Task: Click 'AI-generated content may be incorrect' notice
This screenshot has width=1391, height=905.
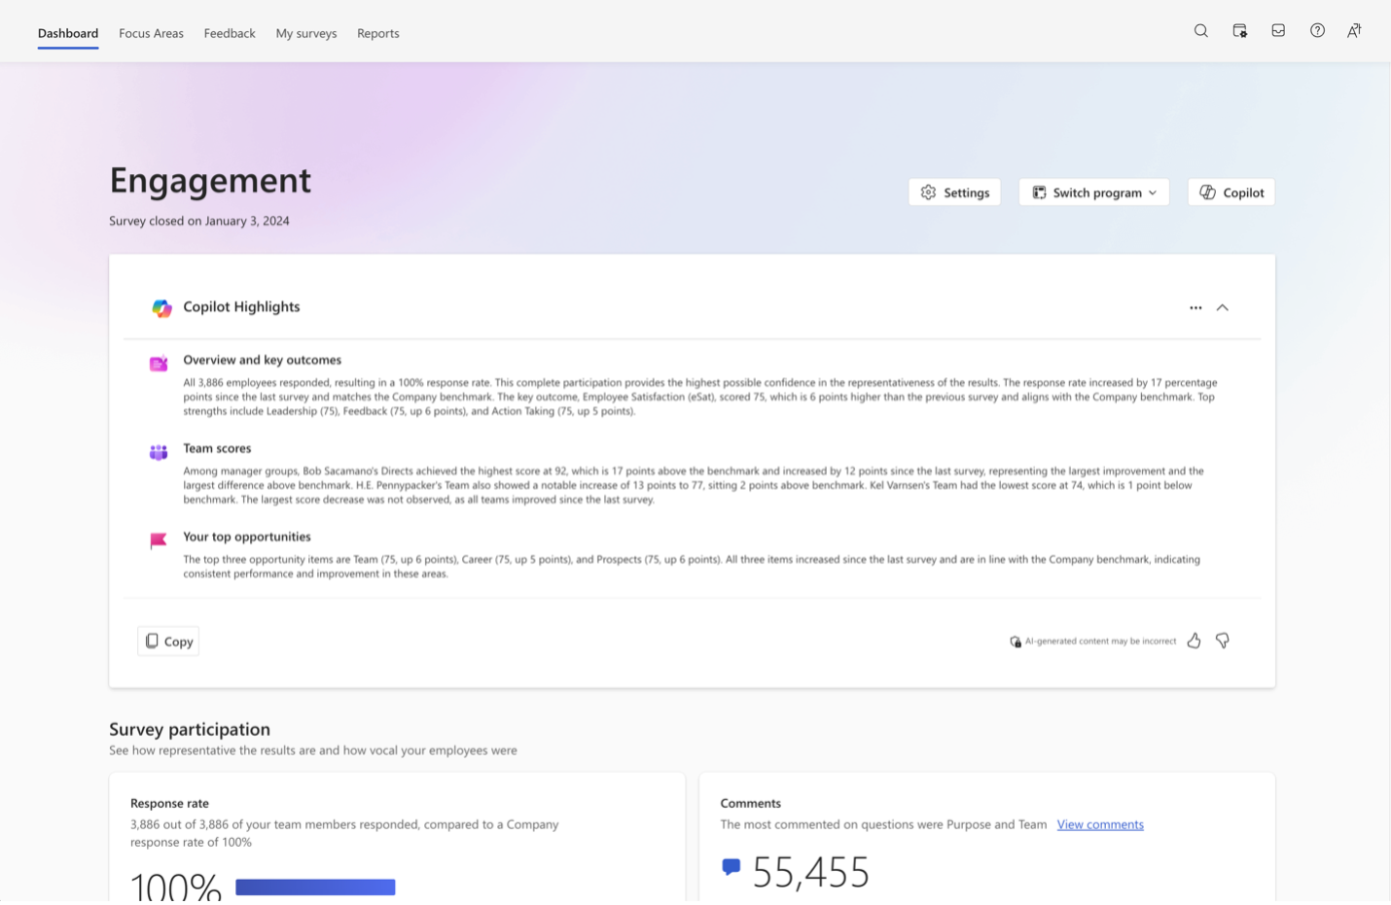Action: click(x=1100, y=642)
